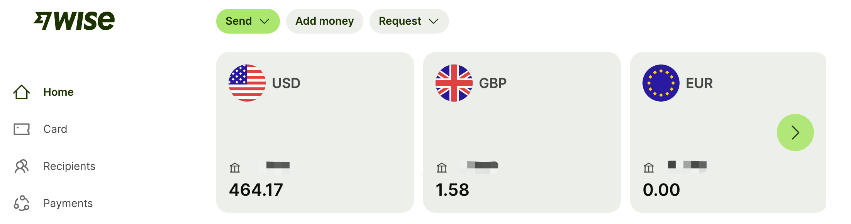
Task: Click the UK flag icon
Action: point(454,83)
